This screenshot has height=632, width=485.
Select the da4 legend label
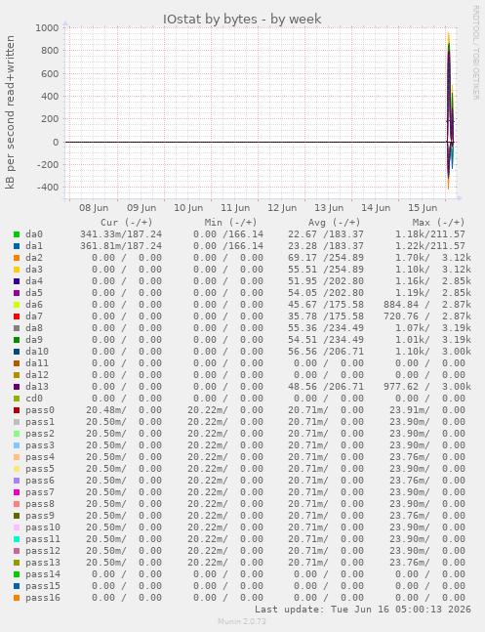point(34,281)
